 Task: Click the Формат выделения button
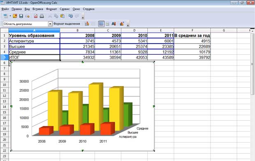[x=67, y=24]
